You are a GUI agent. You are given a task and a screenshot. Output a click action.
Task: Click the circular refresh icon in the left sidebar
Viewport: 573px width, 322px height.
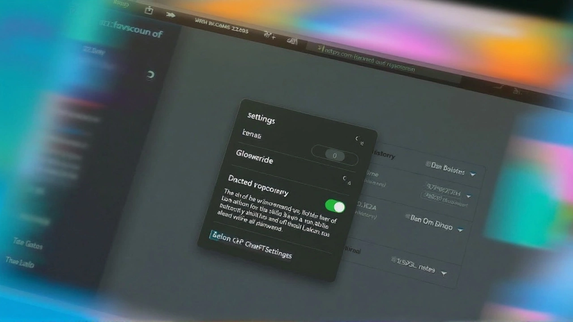[150, 75]
